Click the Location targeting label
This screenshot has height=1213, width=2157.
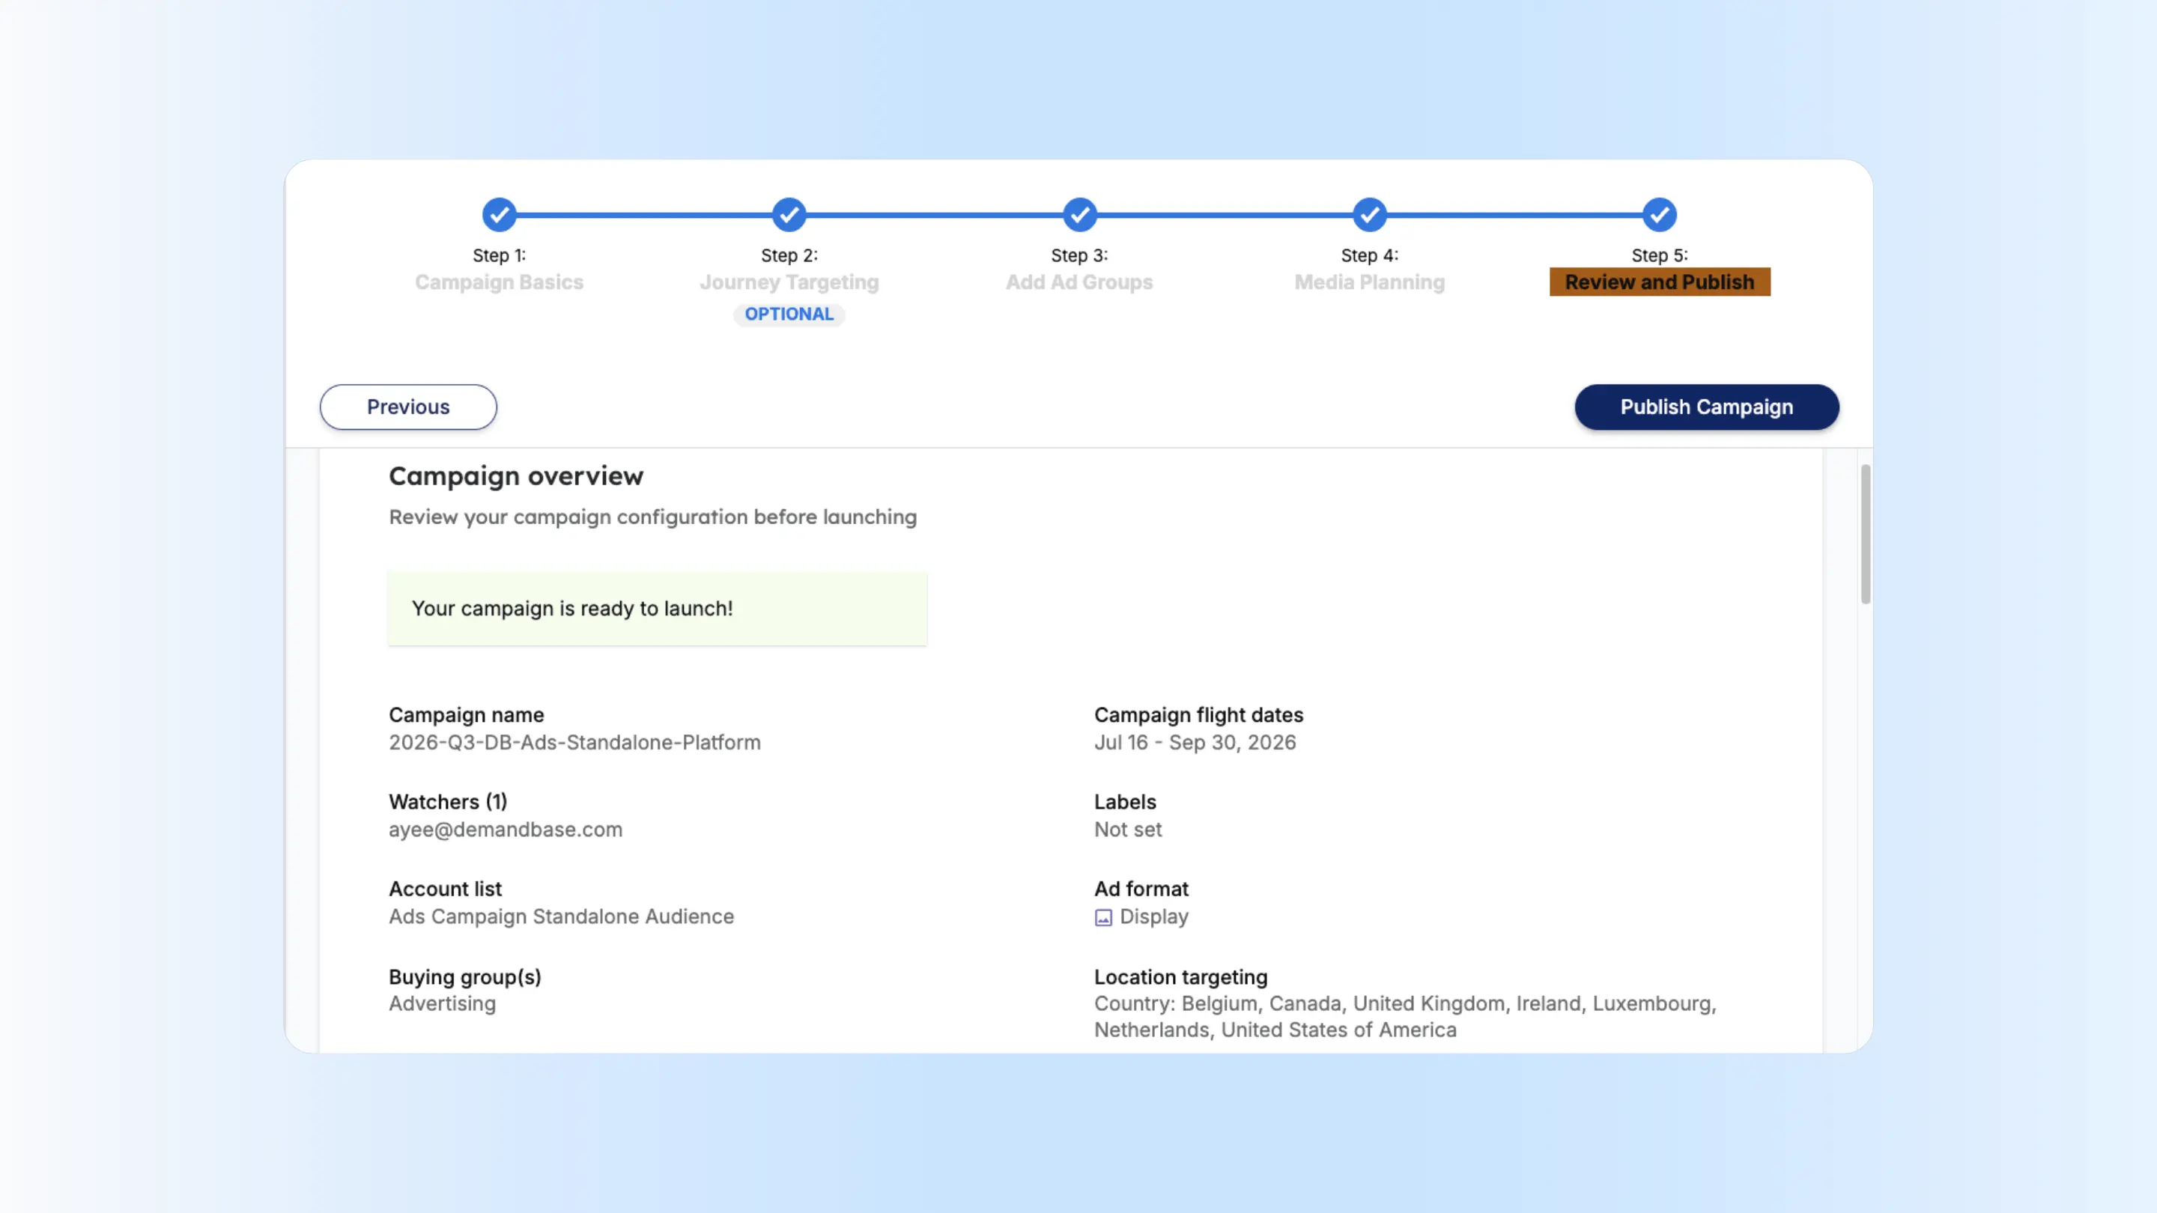click(1180, 977)
